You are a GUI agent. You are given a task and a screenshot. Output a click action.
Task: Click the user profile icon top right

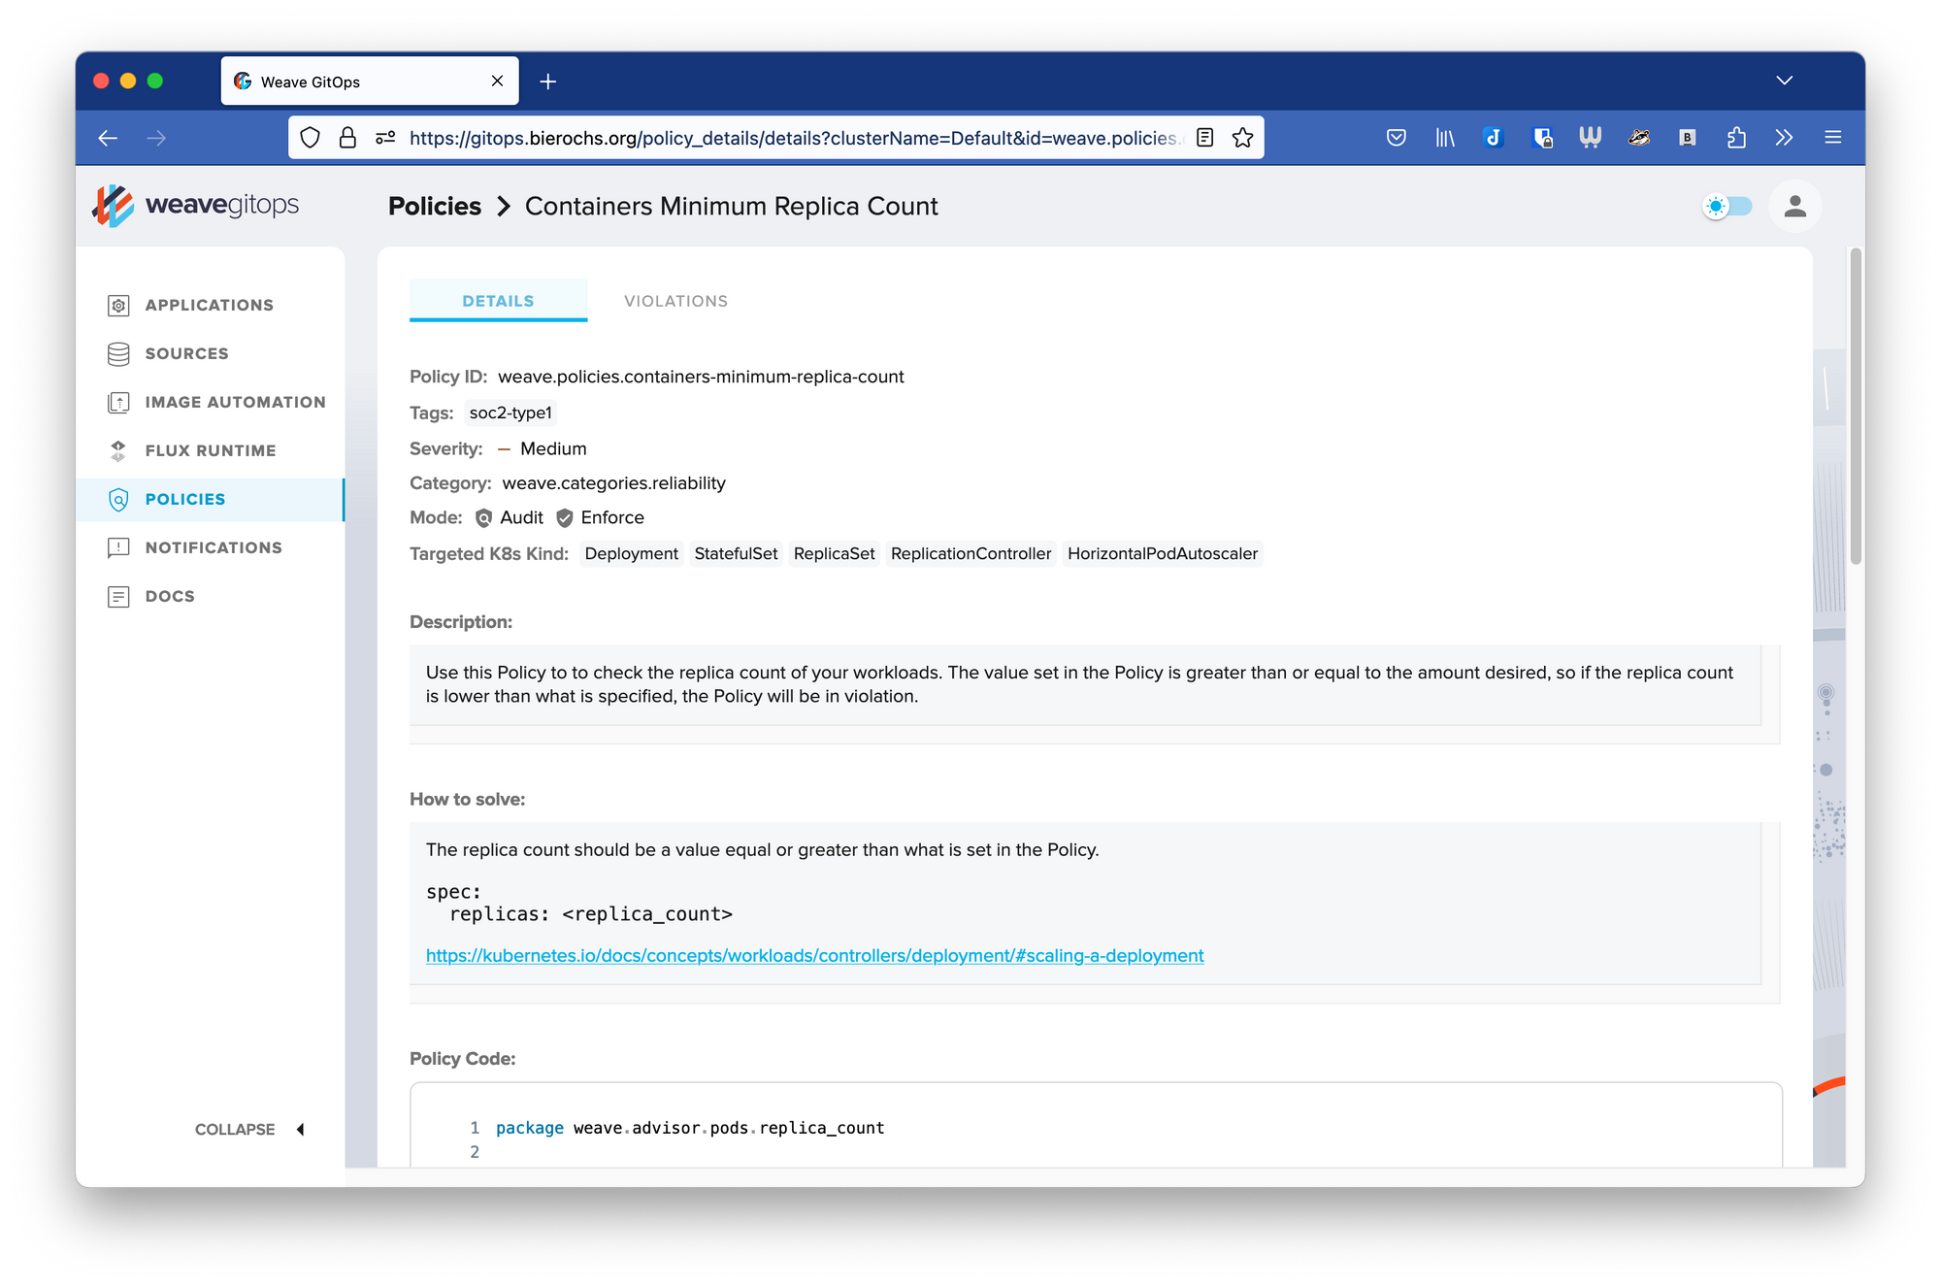(1794, 206)
